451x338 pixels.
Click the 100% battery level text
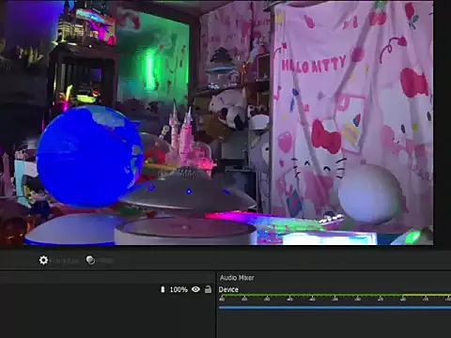[179, 289]
